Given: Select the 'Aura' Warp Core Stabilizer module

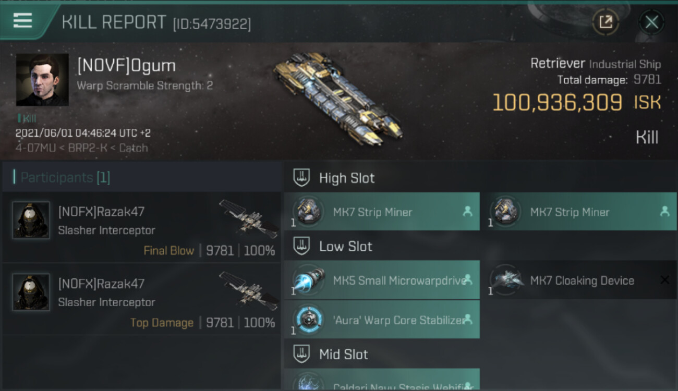Looking at the screenshot, I should [382, 320].
